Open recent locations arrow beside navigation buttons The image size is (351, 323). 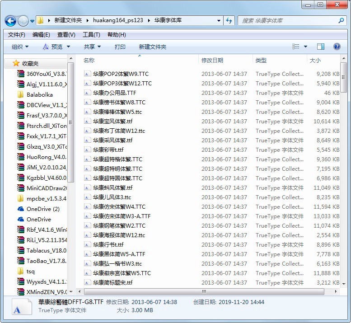click(x=32, y=21)
